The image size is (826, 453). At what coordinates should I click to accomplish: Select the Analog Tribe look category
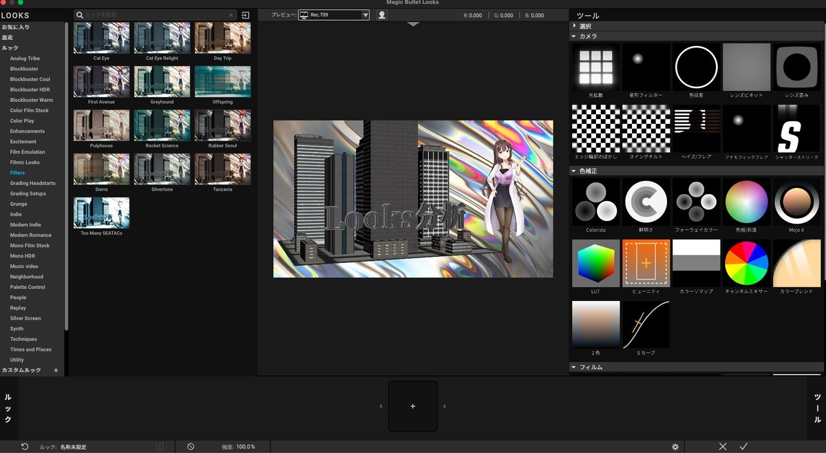(x=25, y=59)
